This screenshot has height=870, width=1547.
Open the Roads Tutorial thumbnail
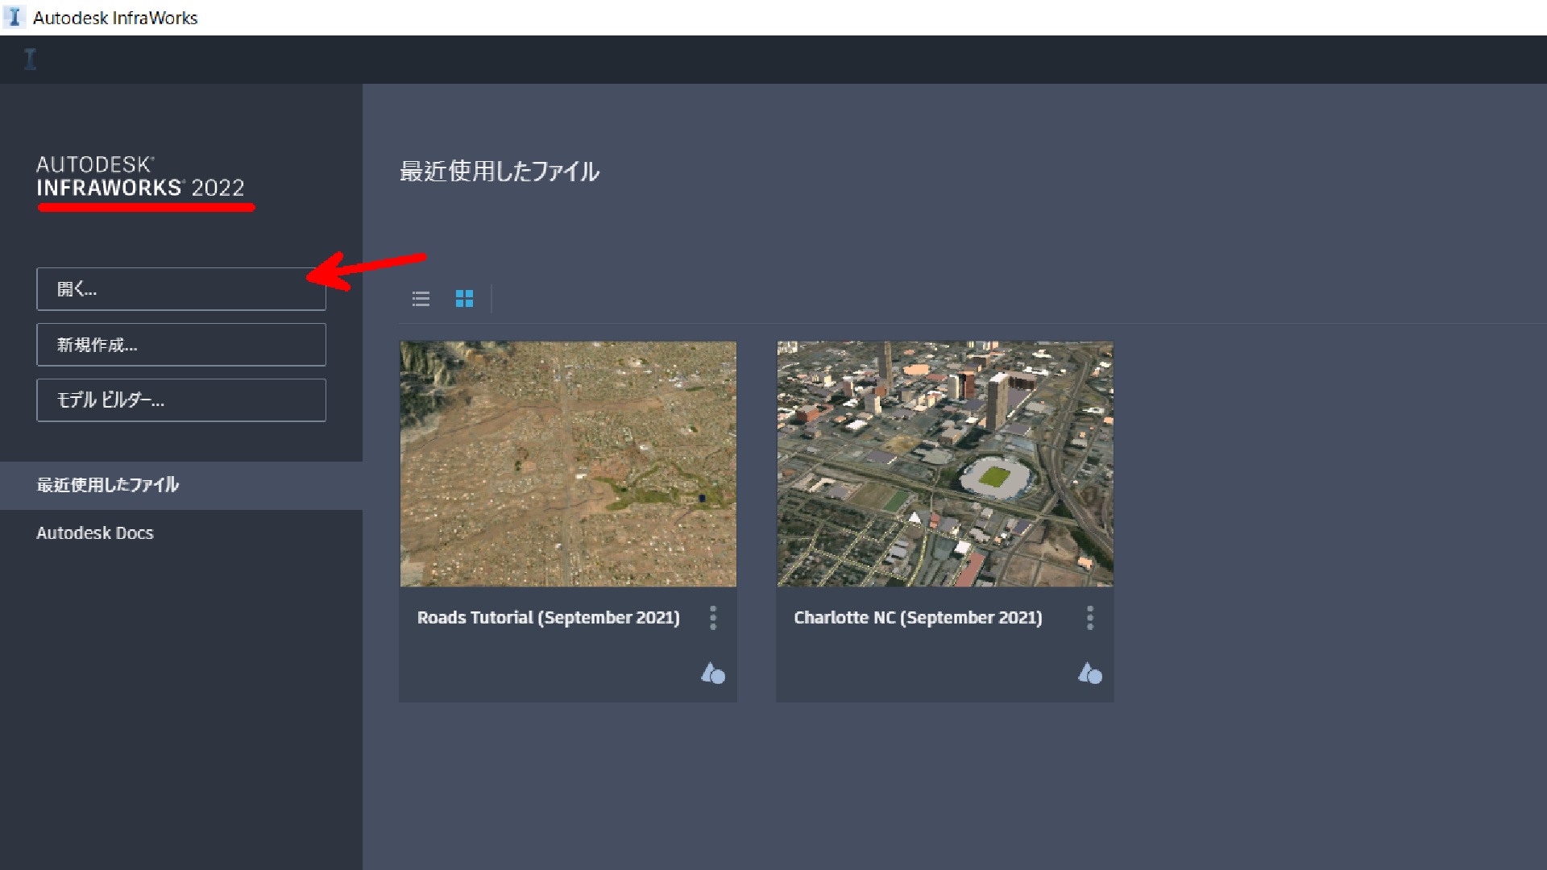pos(568,464)
